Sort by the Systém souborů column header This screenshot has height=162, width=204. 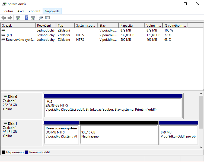point(86,25)
